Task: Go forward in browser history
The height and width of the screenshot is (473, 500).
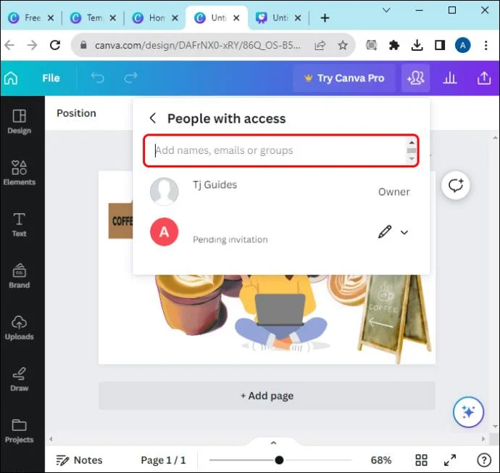Action: point(32,45)
